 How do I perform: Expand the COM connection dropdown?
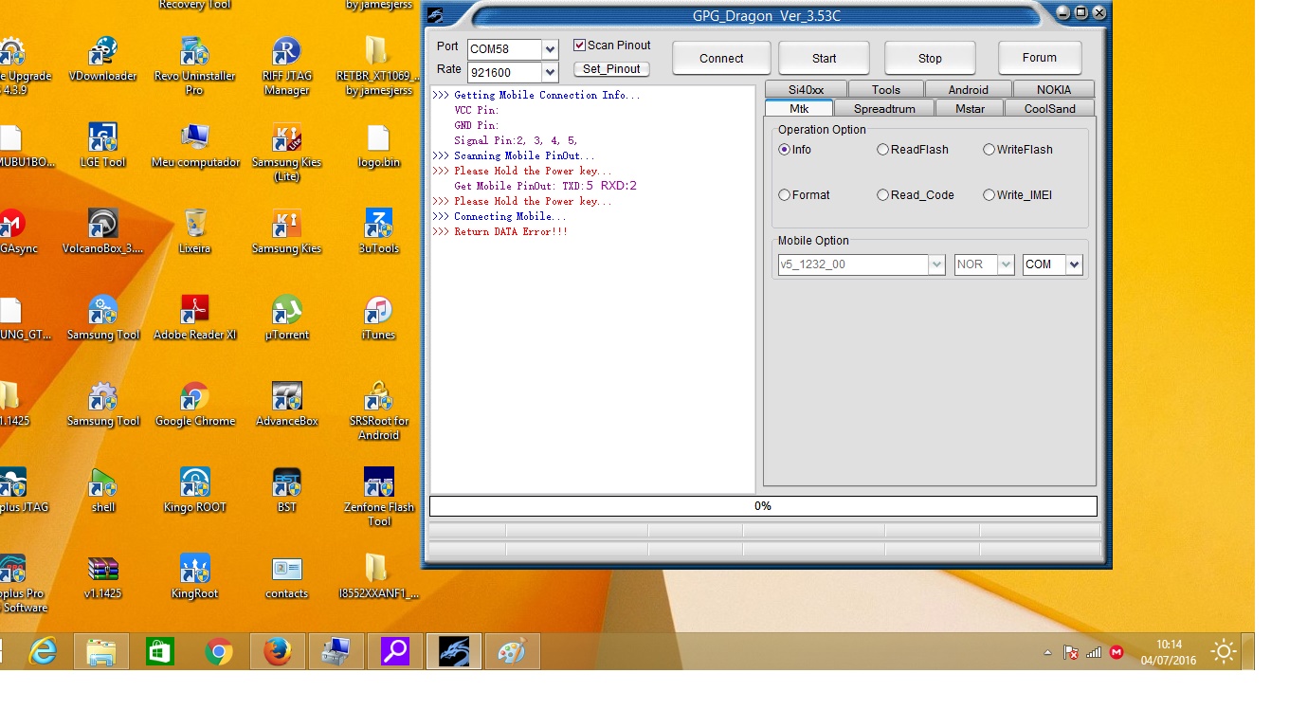point(1075,264)
